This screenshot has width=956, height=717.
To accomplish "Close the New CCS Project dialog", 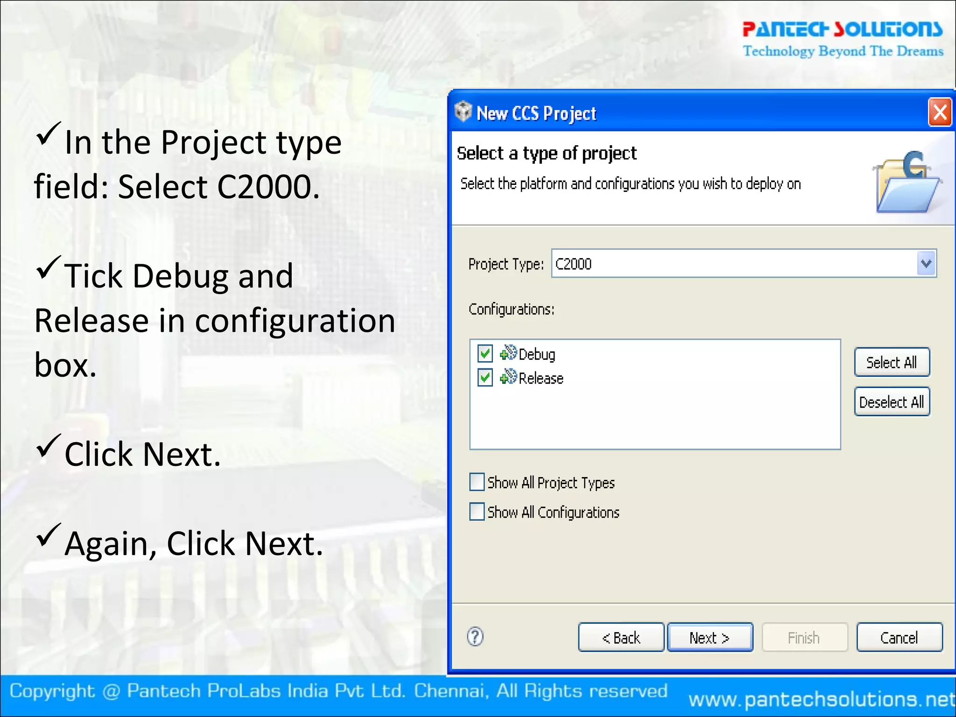I will click(940, 112).
